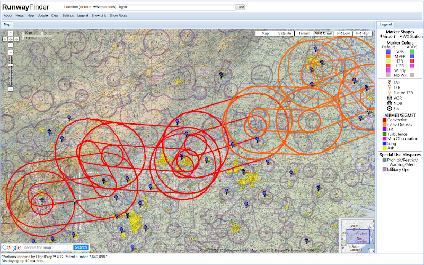The height and width of the screenshot is (265, 424).
Task: Click the center recenter button in the pan control
Action: (x=11, y=39)
